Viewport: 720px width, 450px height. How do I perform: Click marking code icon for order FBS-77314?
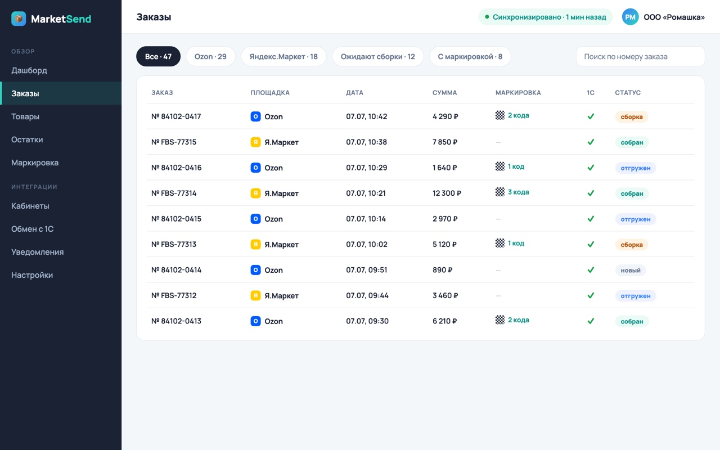click(500, 192)
